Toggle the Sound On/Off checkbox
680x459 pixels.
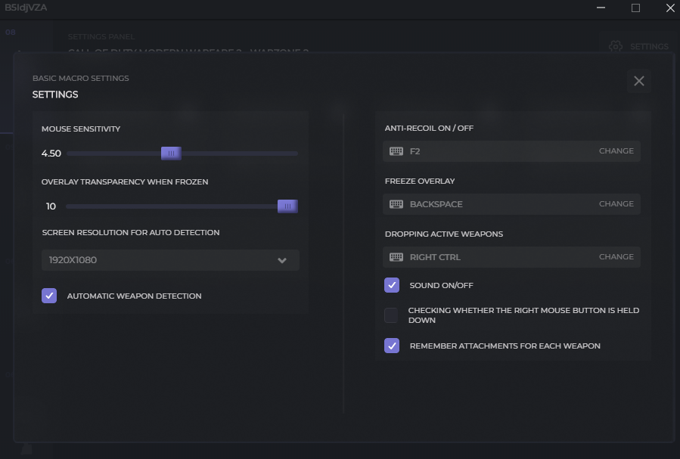(x=392, y=285)
